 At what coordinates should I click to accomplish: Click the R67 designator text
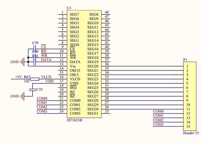tap(27, 77)
